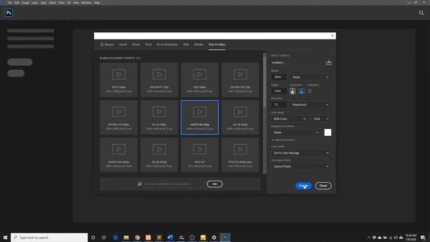
Task: Select portrait orientation icon
Action: tap(292, 91)
